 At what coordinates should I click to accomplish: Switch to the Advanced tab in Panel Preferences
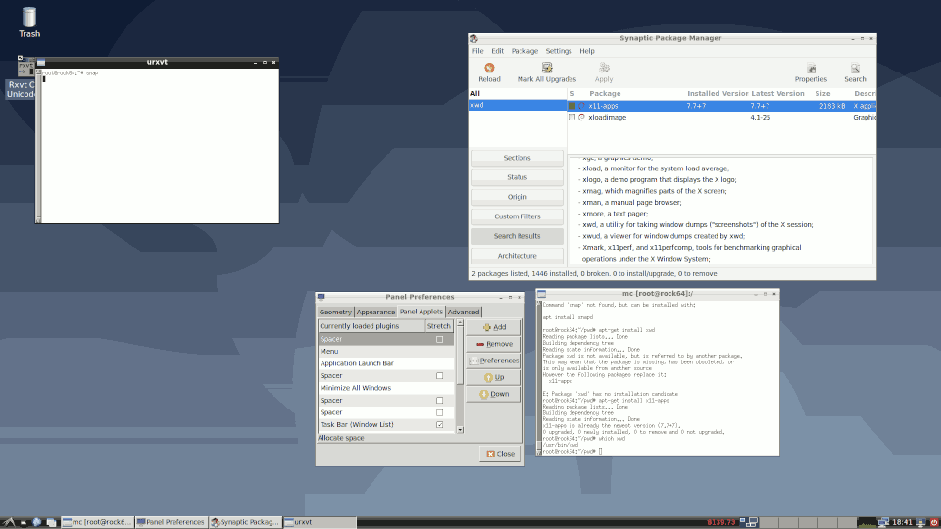pos(464,313)
